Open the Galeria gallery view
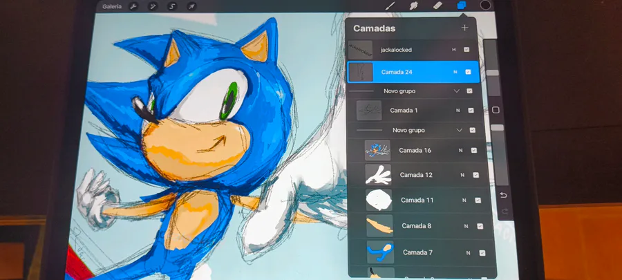 pyautogui.click(x=112, y=6)
